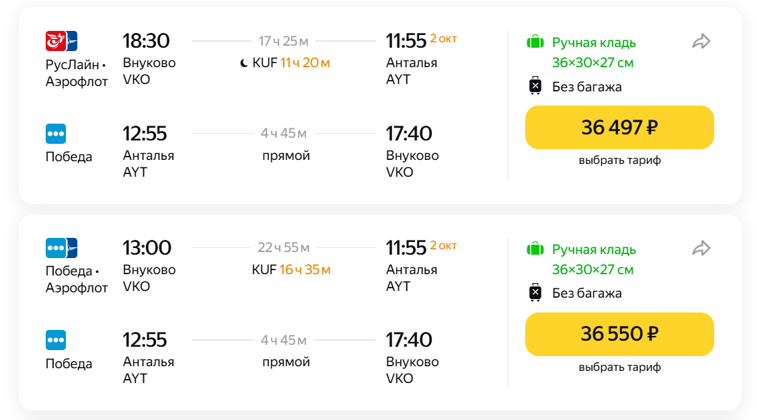The image size is (766, 420).
Task: Click night-transfer moon icon beside KUF
Action: (243, 63)
